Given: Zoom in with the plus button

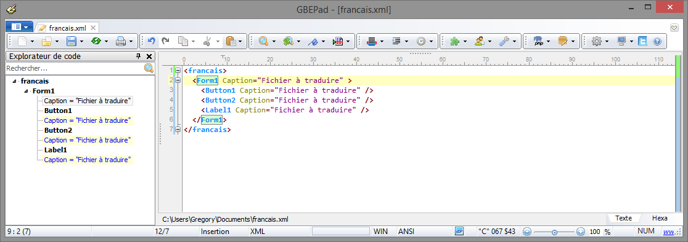Looking at the screenshot, I should [x=581, y=232].
